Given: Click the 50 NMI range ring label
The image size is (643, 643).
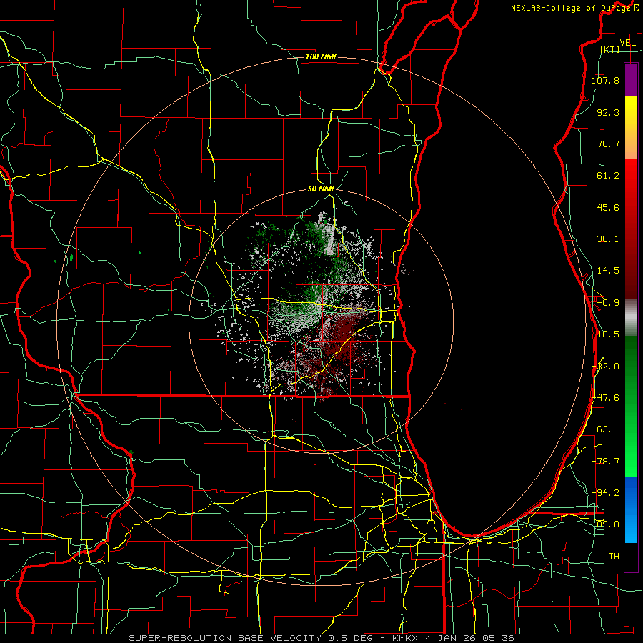Looking at the screenshot, I should (x=321, y=189).
